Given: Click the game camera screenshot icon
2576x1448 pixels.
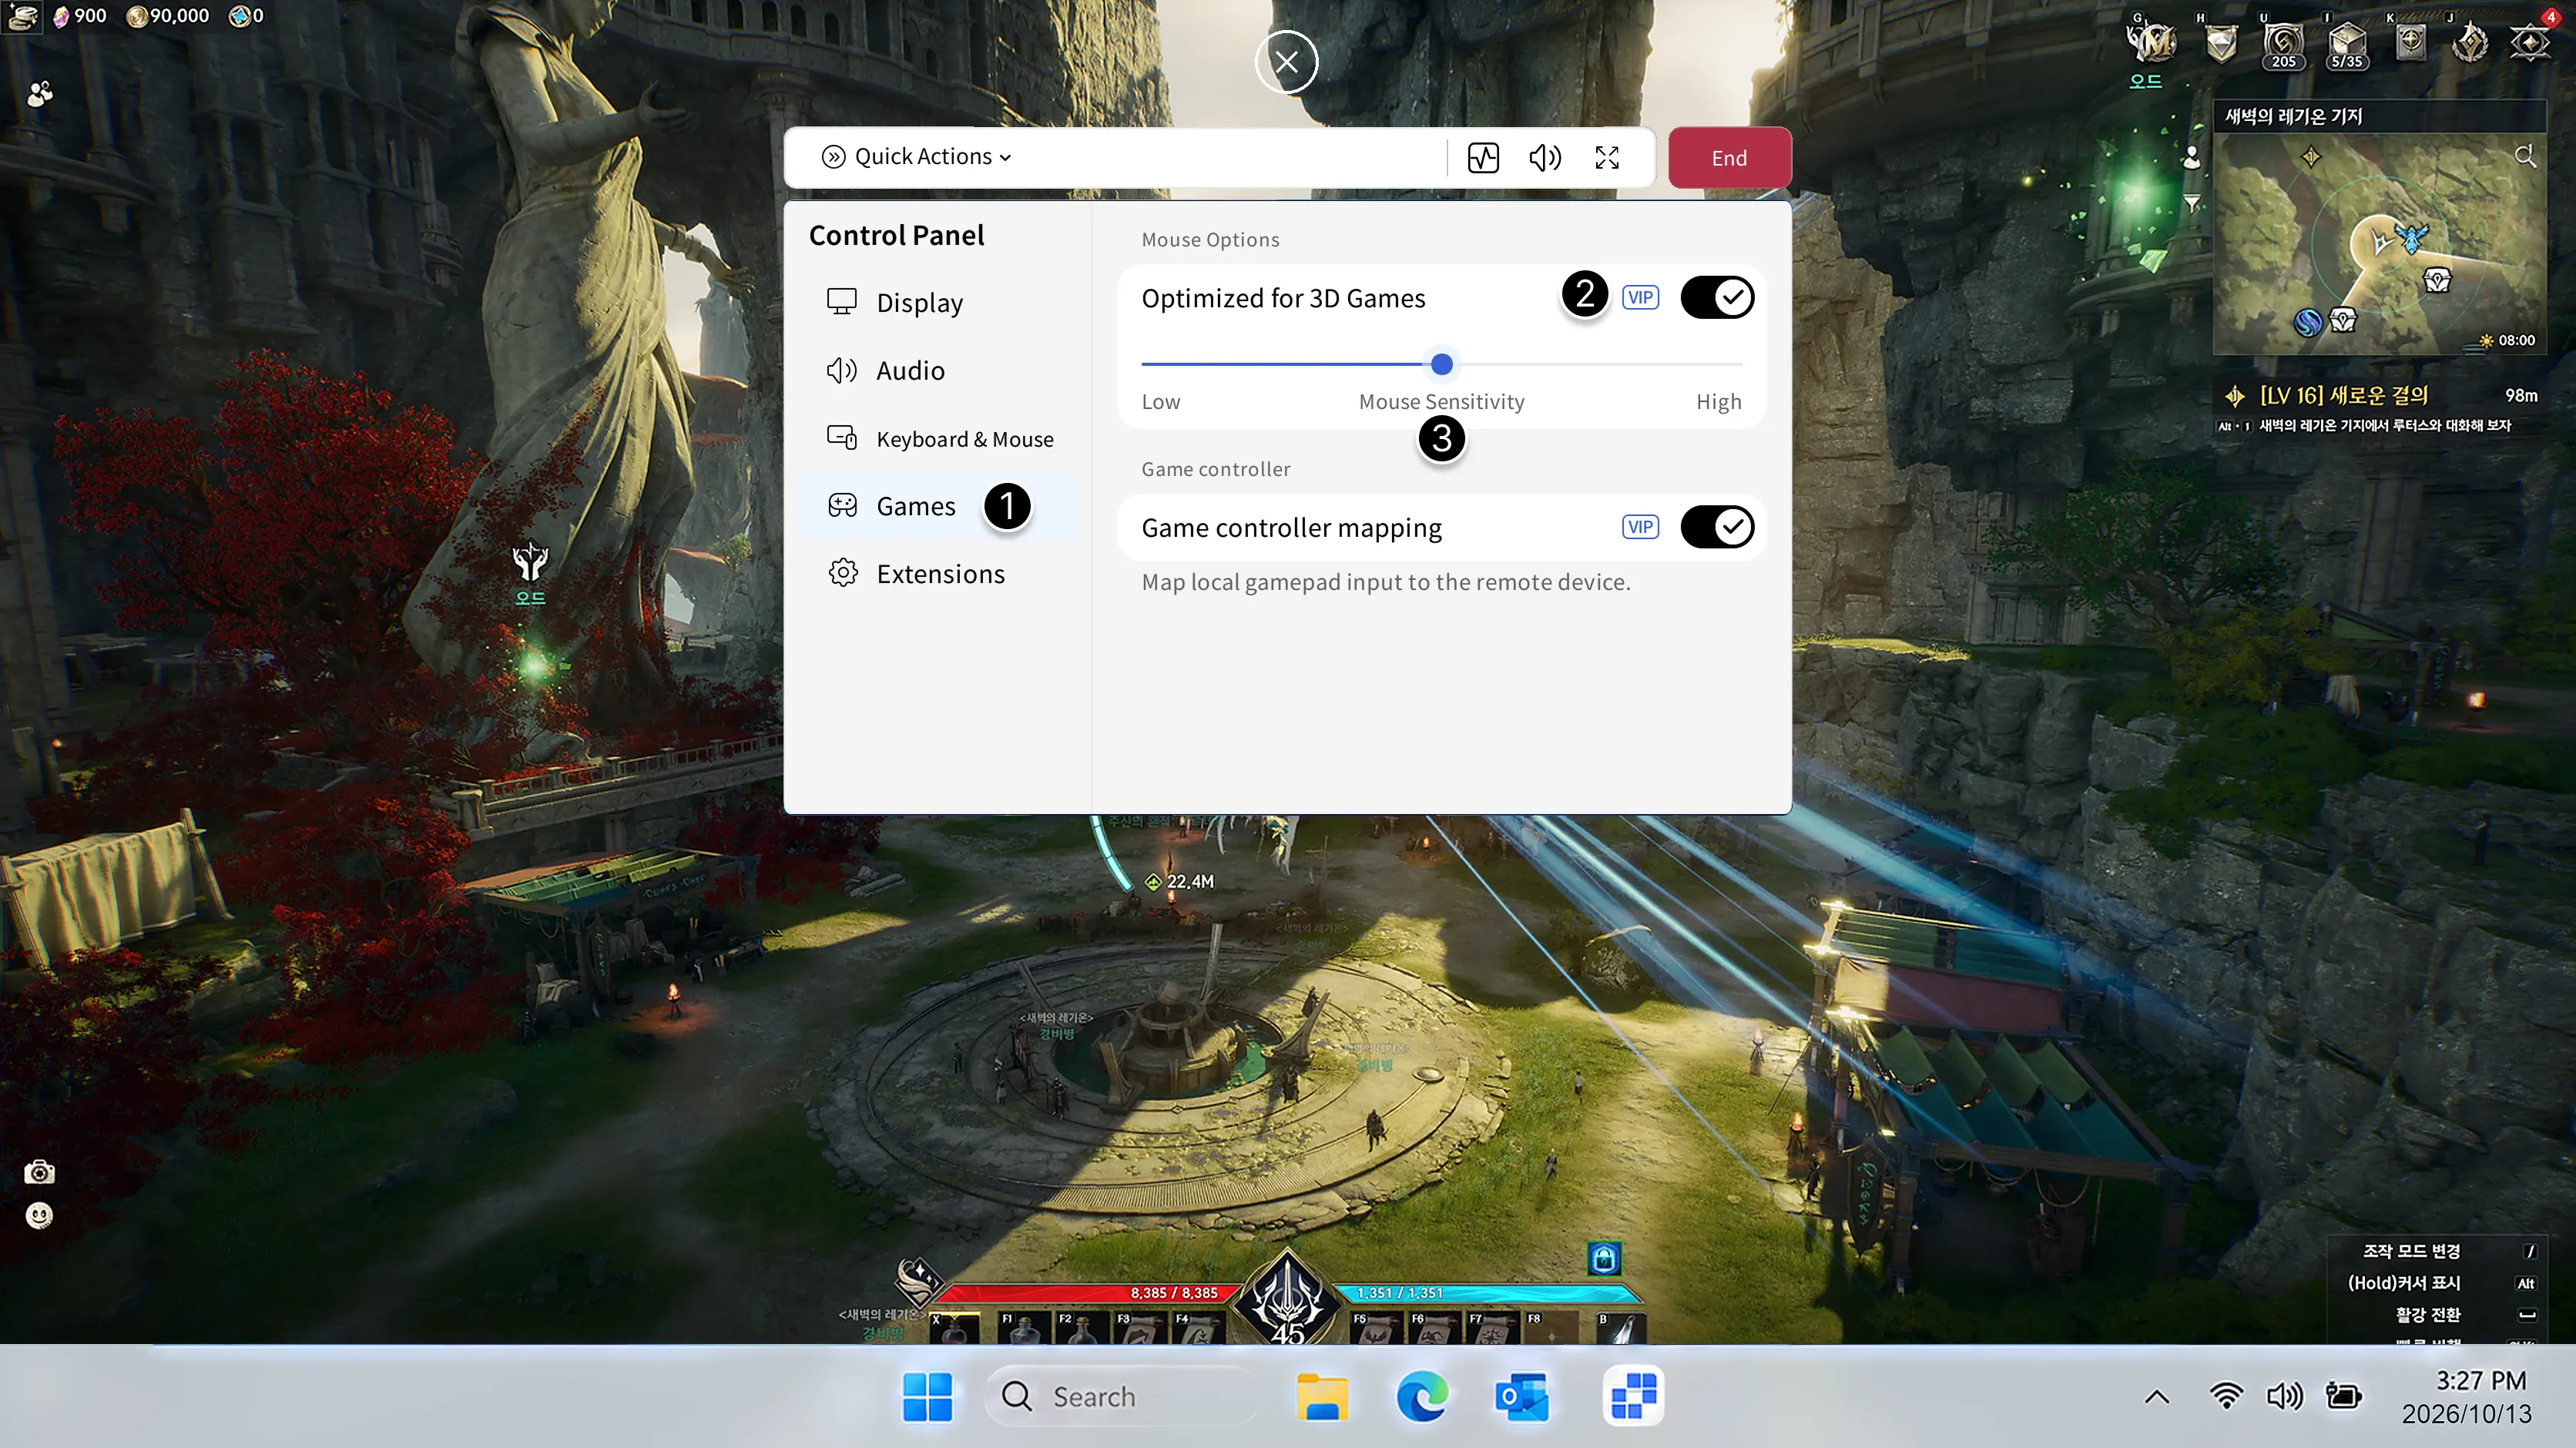Looking at the screenshot, I should point(39,1172).
